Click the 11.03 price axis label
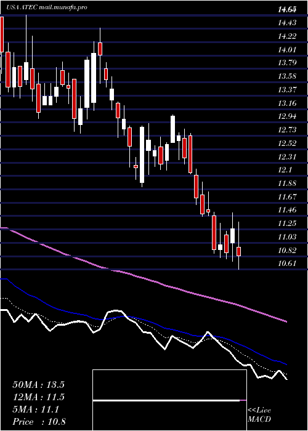 pos(287,237)
